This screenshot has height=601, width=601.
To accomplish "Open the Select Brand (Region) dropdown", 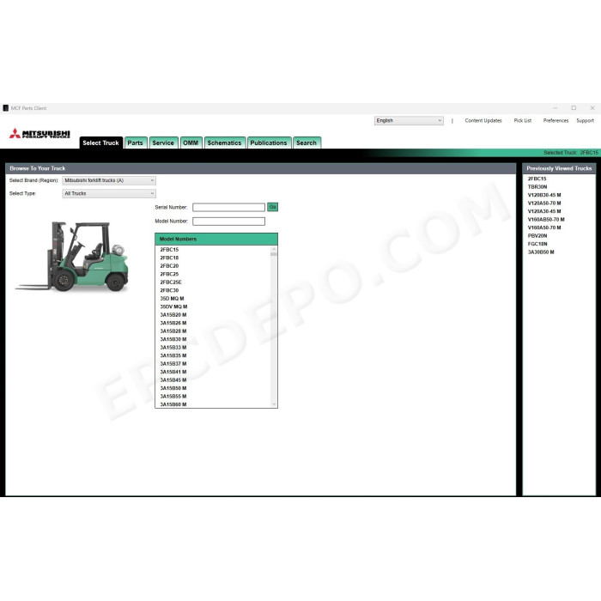I will (x=109, y=180).
